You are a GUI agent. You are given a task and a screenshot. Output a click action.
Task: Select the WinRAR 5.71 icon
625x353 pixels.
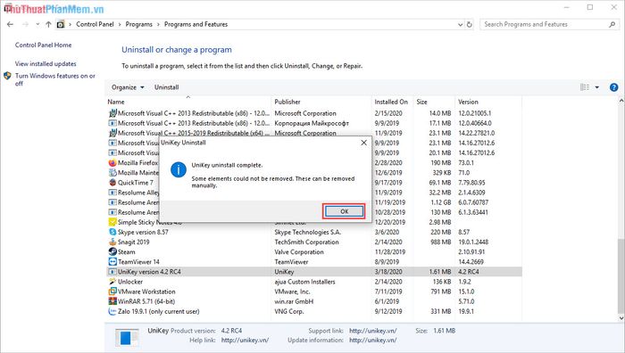pos(112,301)
